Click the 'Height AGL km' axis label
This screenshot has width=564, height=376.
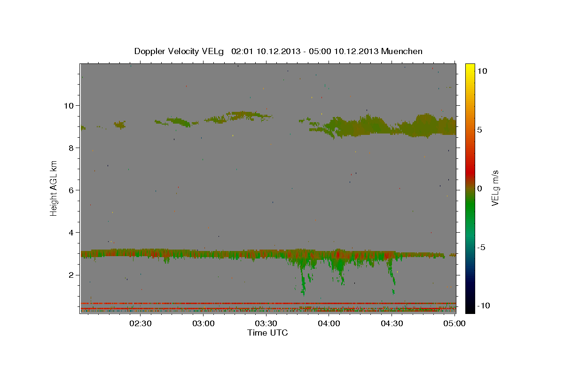click(x=54, y=188)
